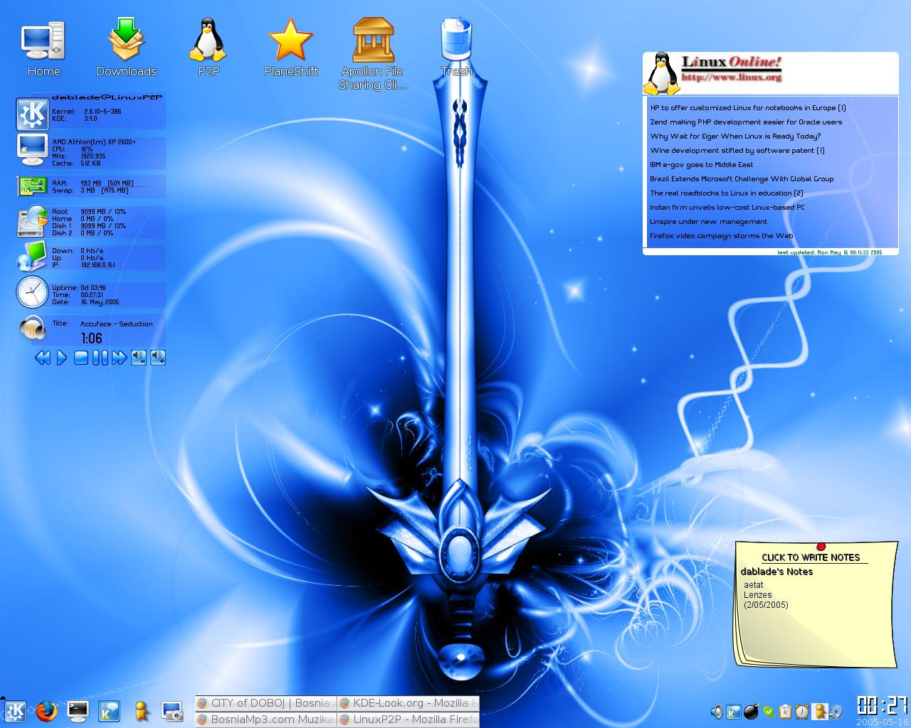Click the 00:27 panel digital clock

click(882, 705)
